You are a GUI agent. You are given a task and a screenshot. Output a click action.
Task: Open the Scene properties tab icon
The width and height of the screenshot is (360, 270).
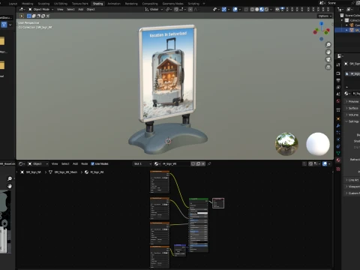(x=338, y=94)
